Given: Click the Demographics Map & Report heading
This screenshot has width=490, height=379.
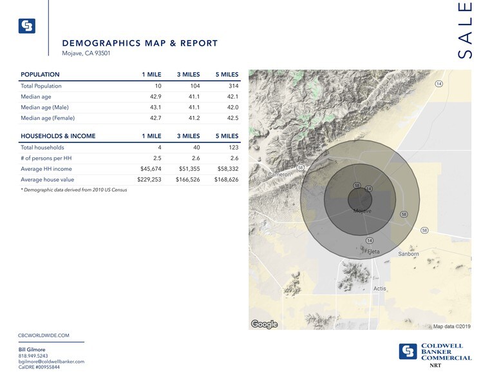Looking at the screenshot, I should tap(140, 43).
